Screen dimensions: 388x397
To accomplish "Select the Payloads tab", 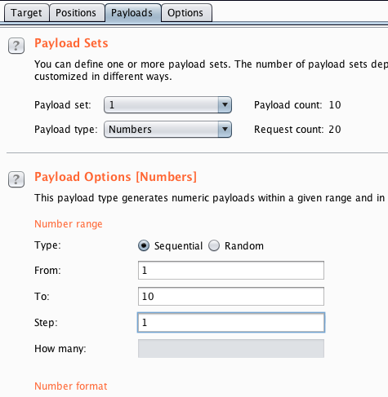I will (x=132, y=13).
